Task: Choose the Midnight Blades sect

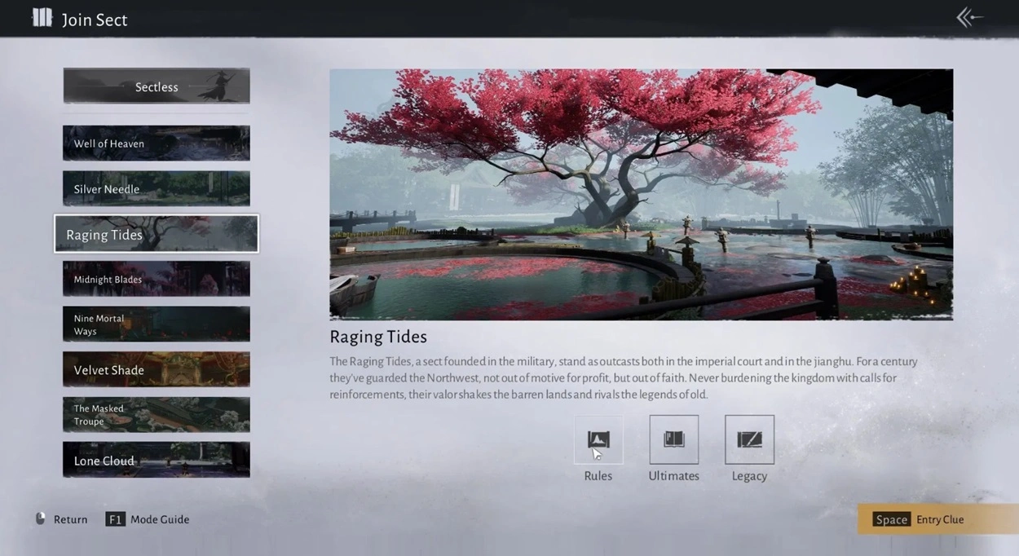Action: (157, 280)
